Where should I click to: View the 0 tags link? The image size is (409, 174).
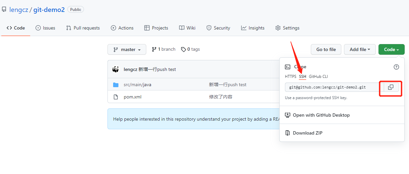click(x=190, y=49)
